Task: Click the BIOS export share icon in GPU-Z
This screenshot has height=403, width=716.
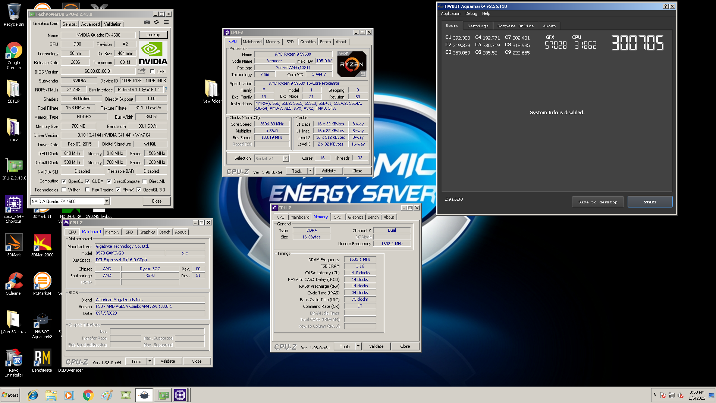Action: pyautogui.click(x=141, y=71)
